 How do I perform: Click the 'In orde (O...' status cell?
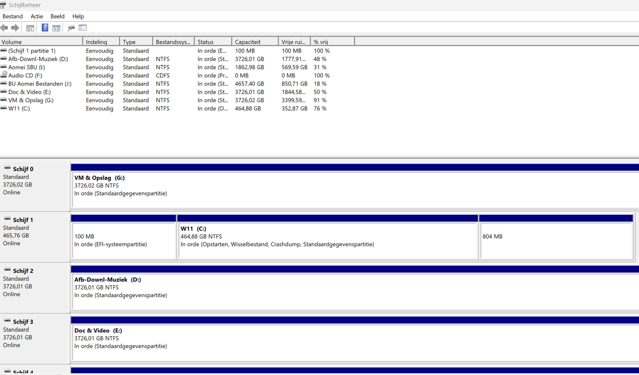(x=214, y=108)
